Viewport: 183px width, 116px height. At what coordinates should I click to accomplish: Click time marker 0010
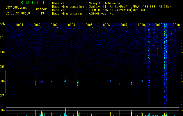[x=176, y=25]
